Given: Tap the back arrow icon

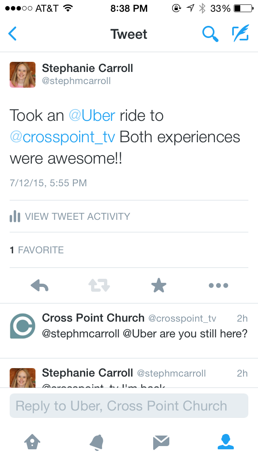Looking at the screenshot, I should click(13, 34).
